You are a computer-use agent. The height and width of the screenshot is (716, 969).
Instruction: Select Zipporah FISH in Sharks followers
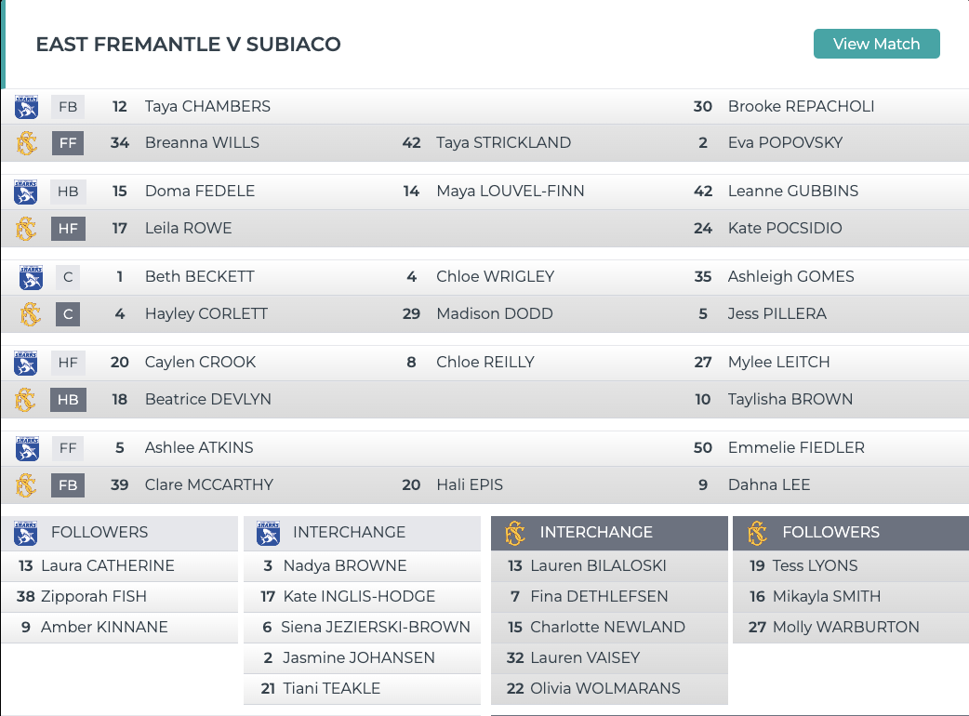click(94, 596)
